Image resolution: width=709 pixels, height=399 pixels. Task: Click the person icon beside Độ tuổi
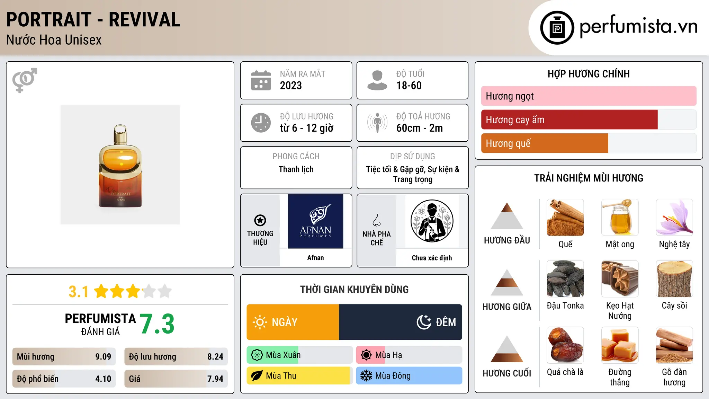pyautogui.click(x=377, y=80)
